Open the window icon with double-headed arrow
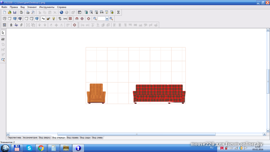270x152 pixels. pyautogui.click(x=102, y=12)
